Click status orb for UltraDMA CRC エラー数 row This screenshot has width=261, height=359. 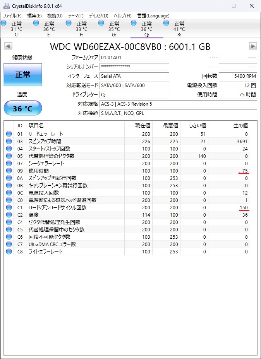(x=9, y=244)
